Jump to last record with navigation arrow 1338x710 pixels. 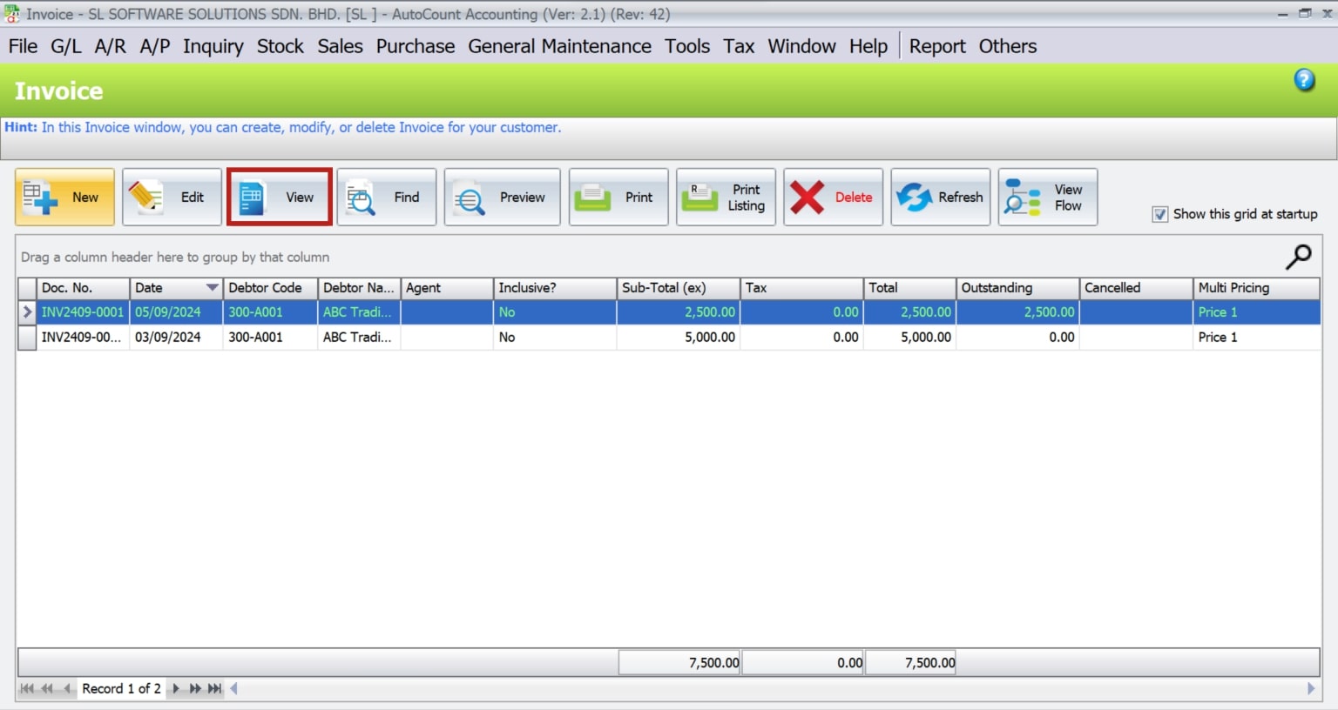coord(215,688)
